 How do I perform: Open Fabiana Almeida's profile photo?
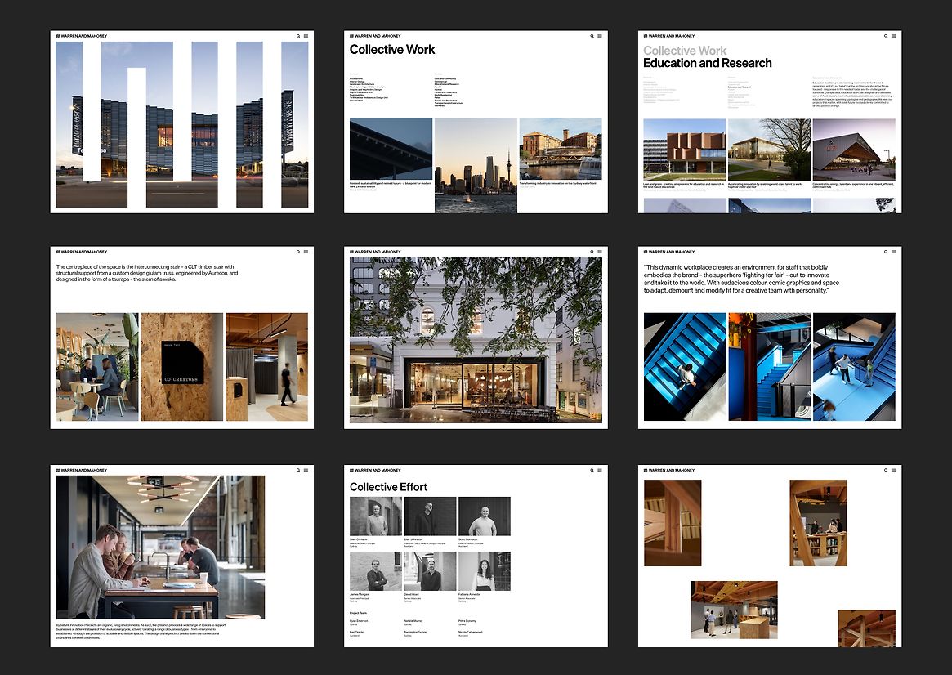(x=484, y=571)
